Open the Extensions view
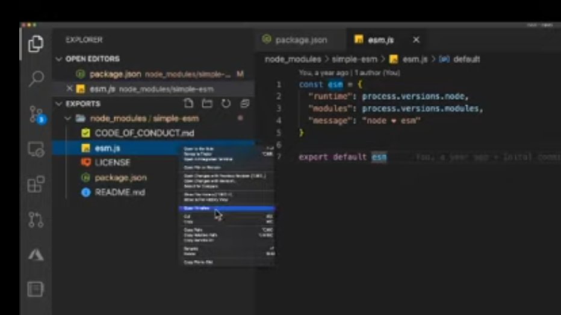 36,184
